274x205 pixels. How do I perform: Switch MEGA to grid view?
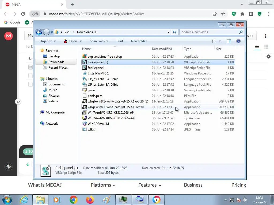266,46
